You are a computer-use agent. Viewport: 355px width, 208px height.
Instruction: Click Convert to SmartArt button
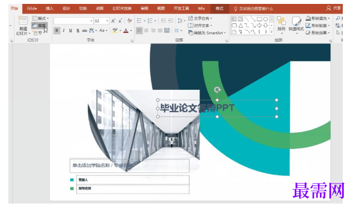tap(207, 33)
